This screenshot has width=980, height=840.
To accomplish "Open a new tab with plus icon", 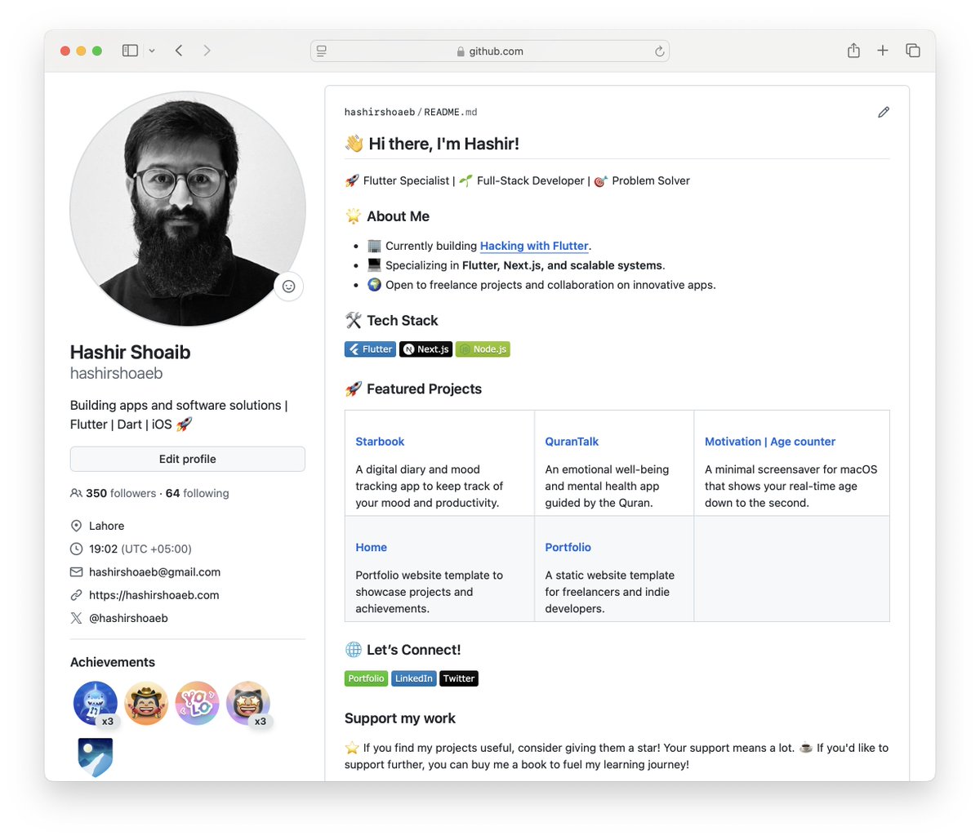I will click(x=883, y=51).
